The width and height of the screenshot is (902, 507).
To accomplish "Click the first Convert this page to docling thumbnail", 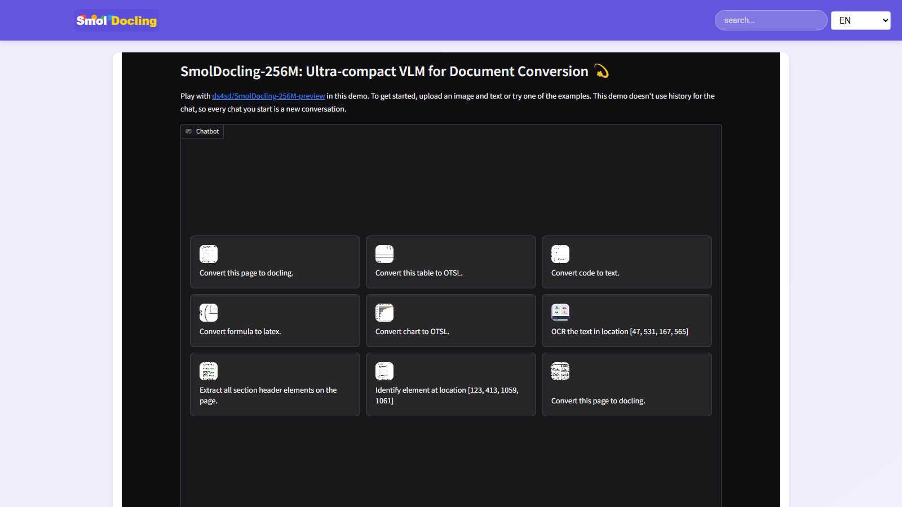I will click(x=209, y=254).
